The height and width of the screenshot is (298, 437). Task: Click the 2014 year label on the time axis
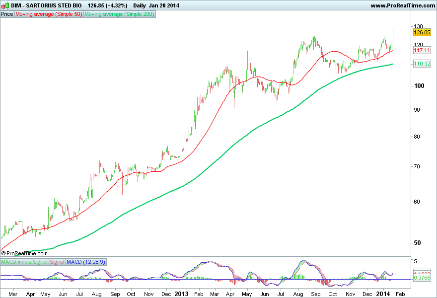point(383,294)
